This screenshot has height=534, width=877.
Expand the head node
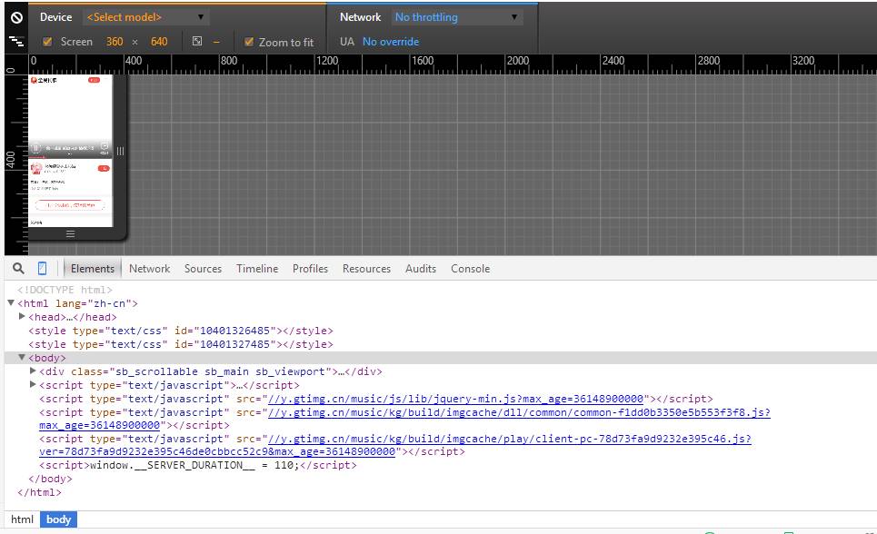(x=22, y=316)
